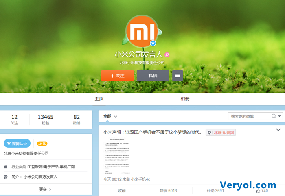Click the text IT/互联网/电子产品-手机厂商
This screenshot has width=285, height=196.
51,167
